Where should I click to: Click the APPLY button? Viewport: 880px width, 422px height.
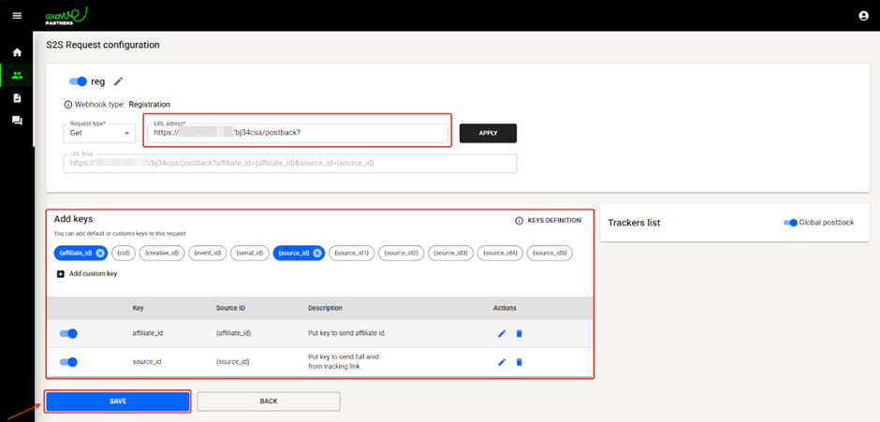pos(488,133)
